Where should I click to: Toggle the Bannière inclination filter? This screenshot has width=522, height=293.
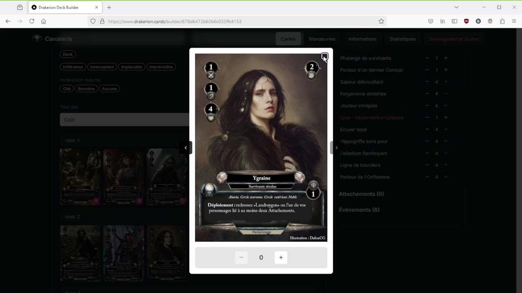pos(86,89)
